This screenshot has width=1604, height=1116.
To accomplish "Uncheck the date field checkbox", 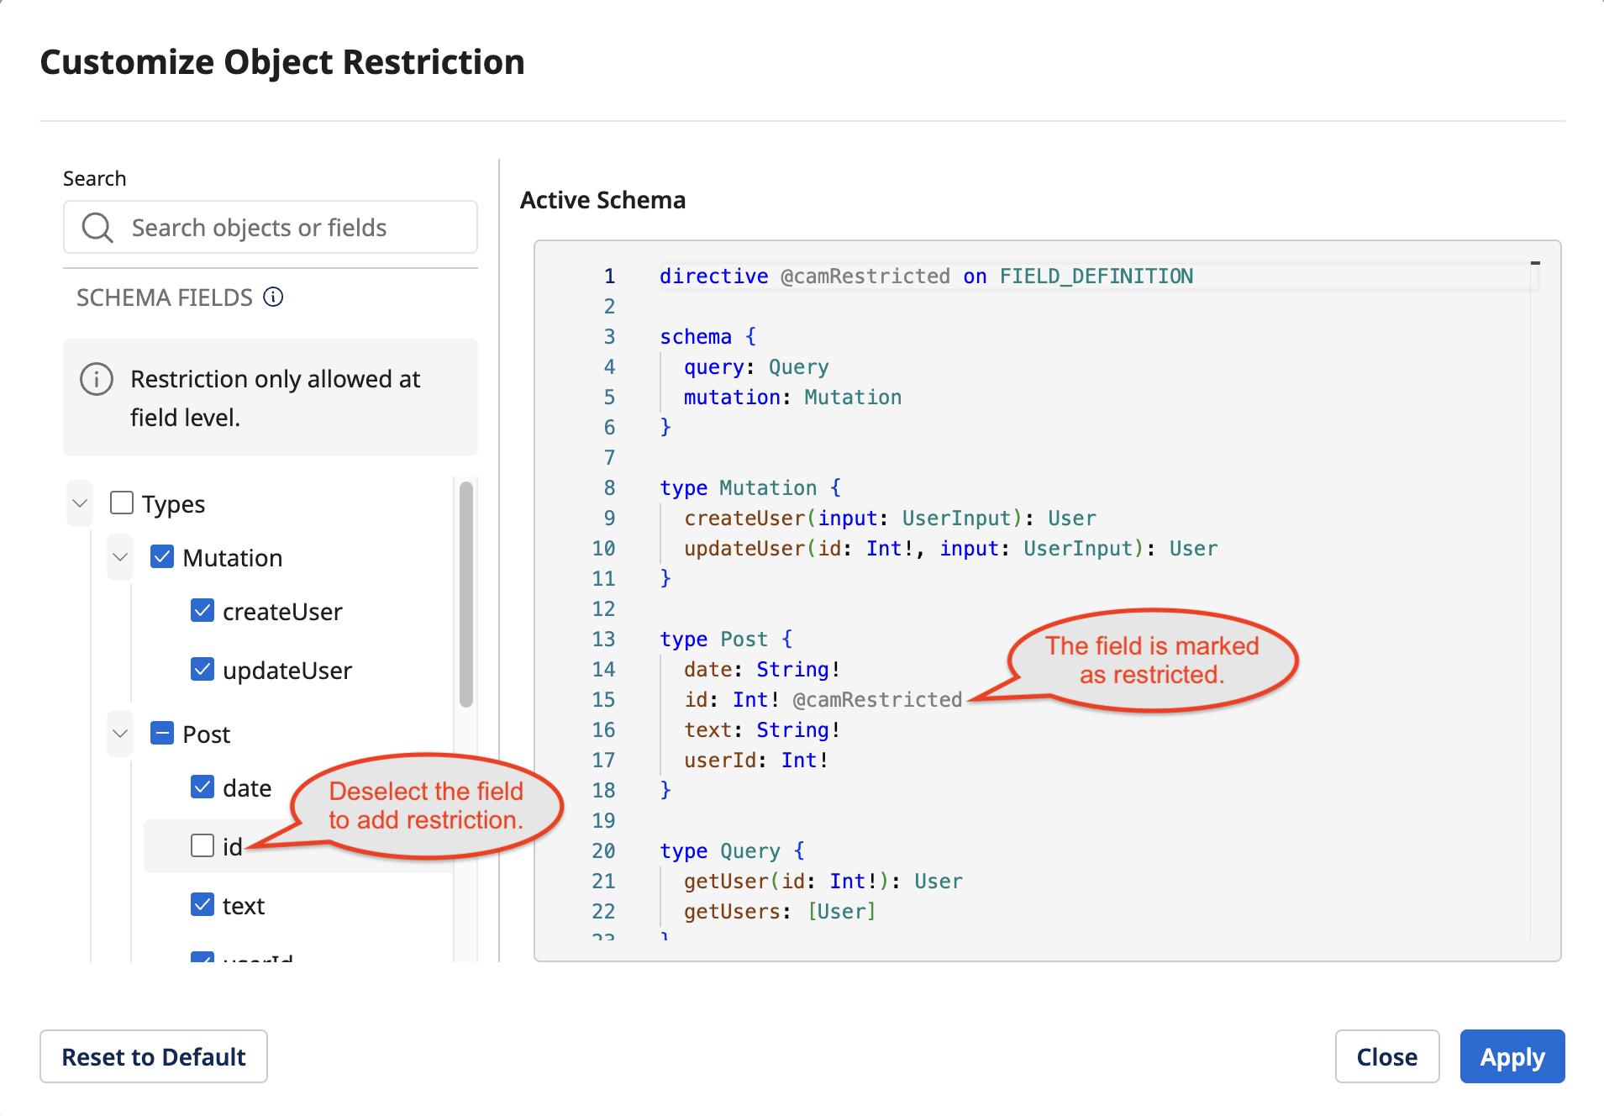I will (x=202, y=787).
